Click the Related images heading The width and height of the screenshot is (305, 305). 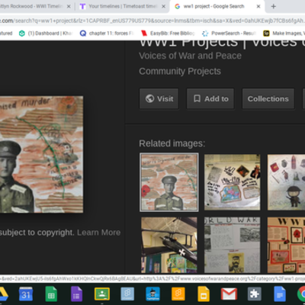click(x=172, y=143)
